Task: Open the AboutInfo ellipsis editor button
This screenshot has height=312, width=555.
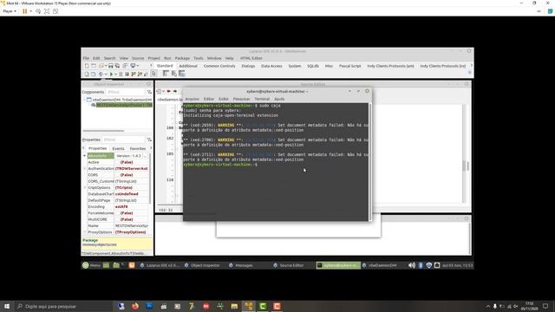Action: [x=145, y=156]
